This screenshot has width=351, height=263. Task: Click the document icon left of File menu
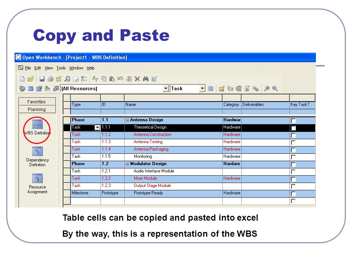[20, 68]
